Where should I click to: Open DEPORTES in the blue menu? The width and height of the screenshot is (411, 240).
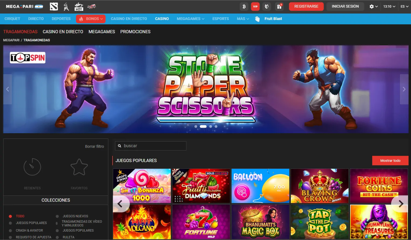tap(61, 18)
